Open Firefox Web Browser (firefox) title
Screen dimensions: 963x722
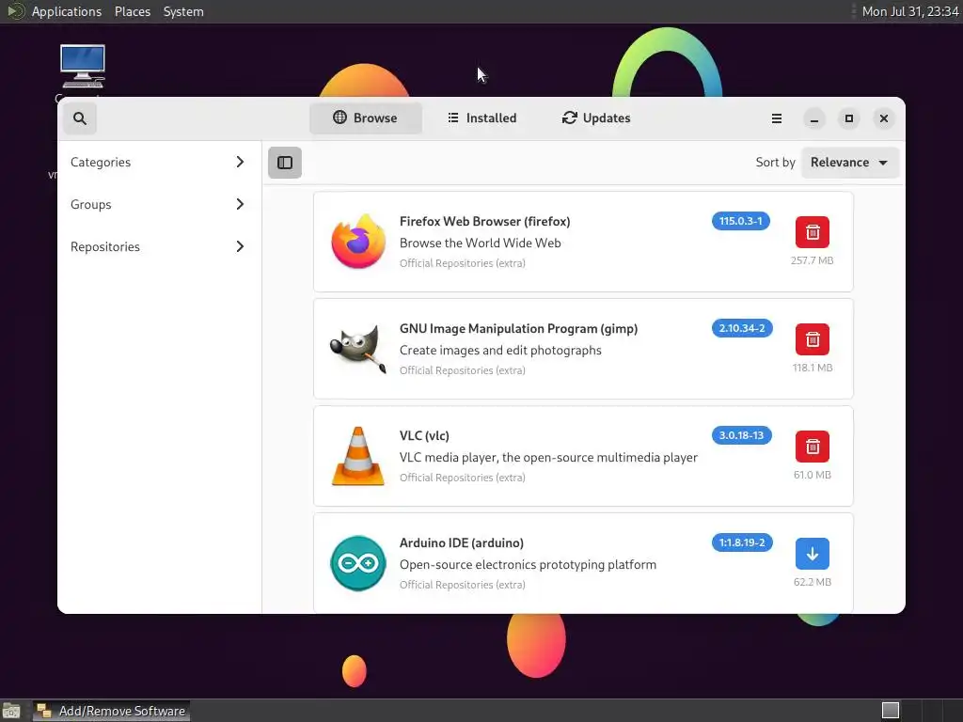pos(484,222)
